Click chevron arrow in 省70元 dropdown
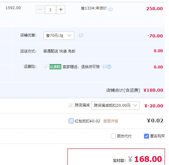 69,35
